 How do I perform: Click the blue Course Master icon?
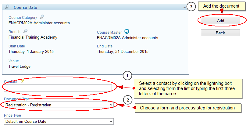click(x=127, y=31)
